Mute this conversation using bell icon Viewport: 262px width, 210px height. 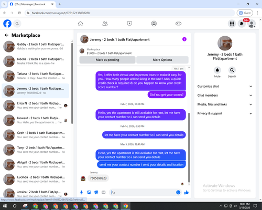[x=217, y=70]
